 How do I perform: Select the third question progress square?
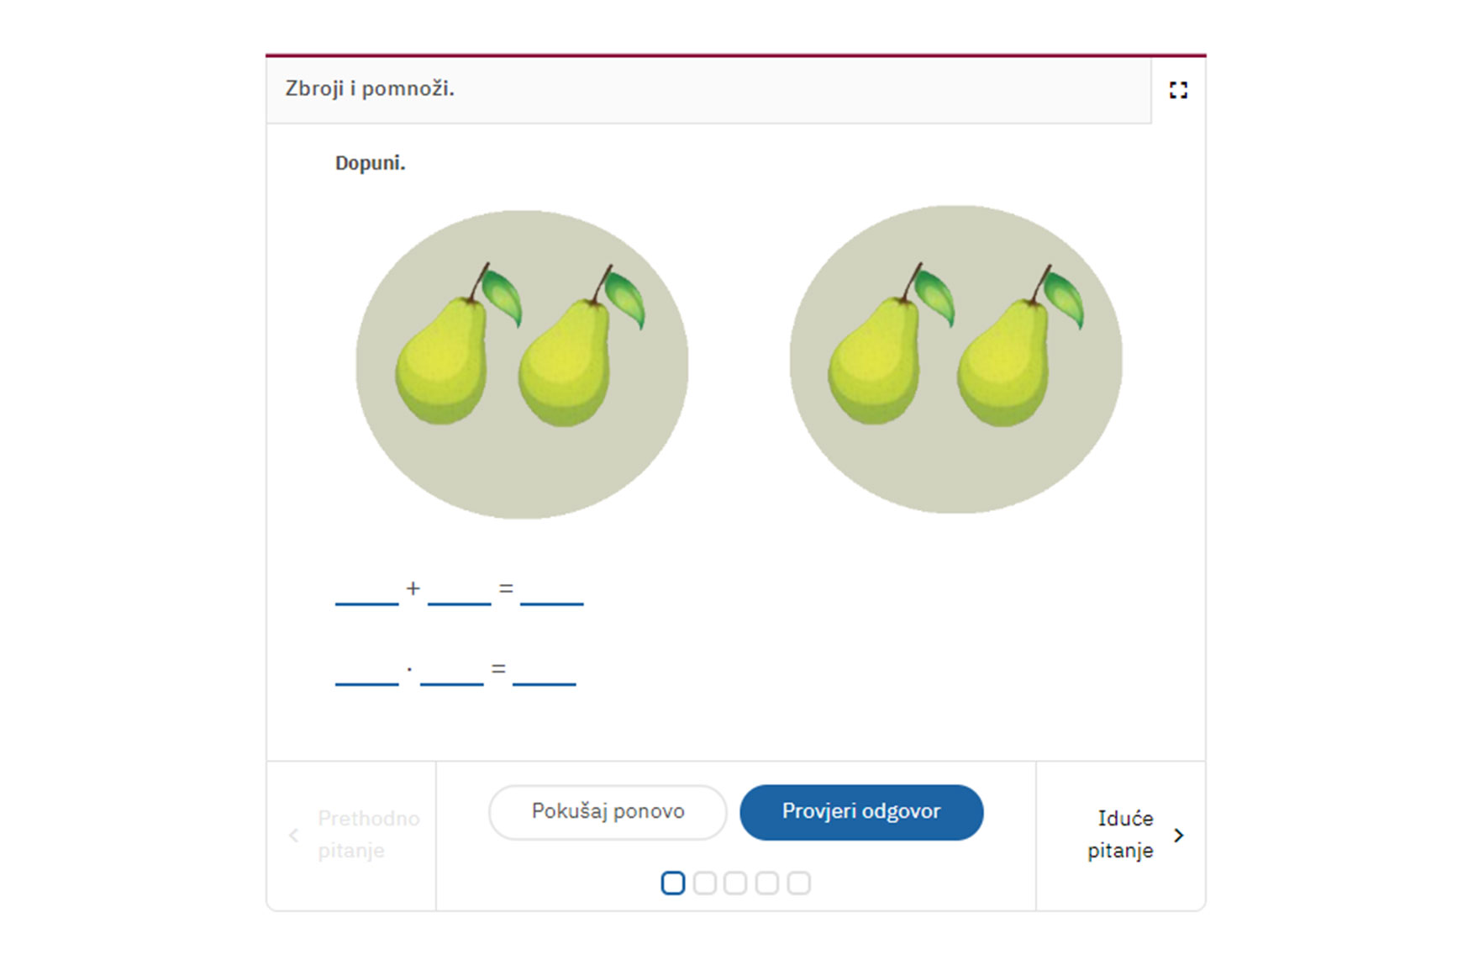735,883
